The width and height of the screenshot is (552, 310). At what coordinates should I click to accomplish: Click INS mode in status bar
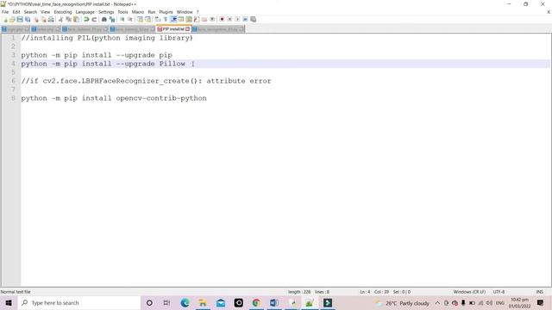(539, 292)
